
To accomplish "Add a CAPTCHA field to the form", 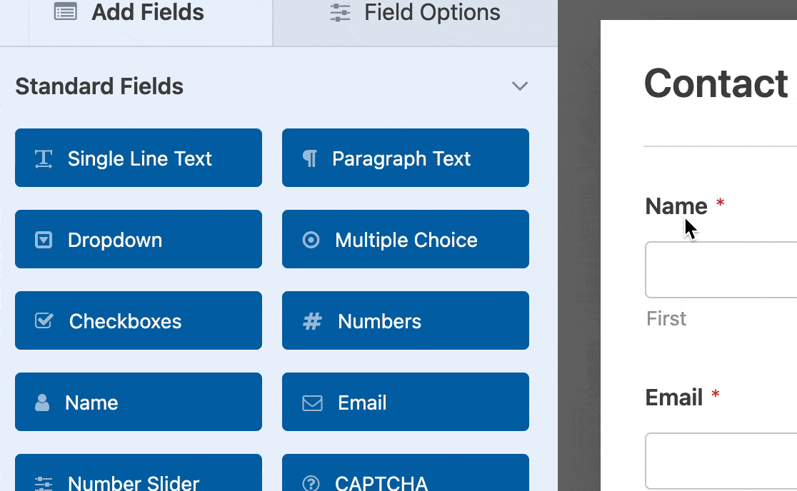I will (405, 482).
